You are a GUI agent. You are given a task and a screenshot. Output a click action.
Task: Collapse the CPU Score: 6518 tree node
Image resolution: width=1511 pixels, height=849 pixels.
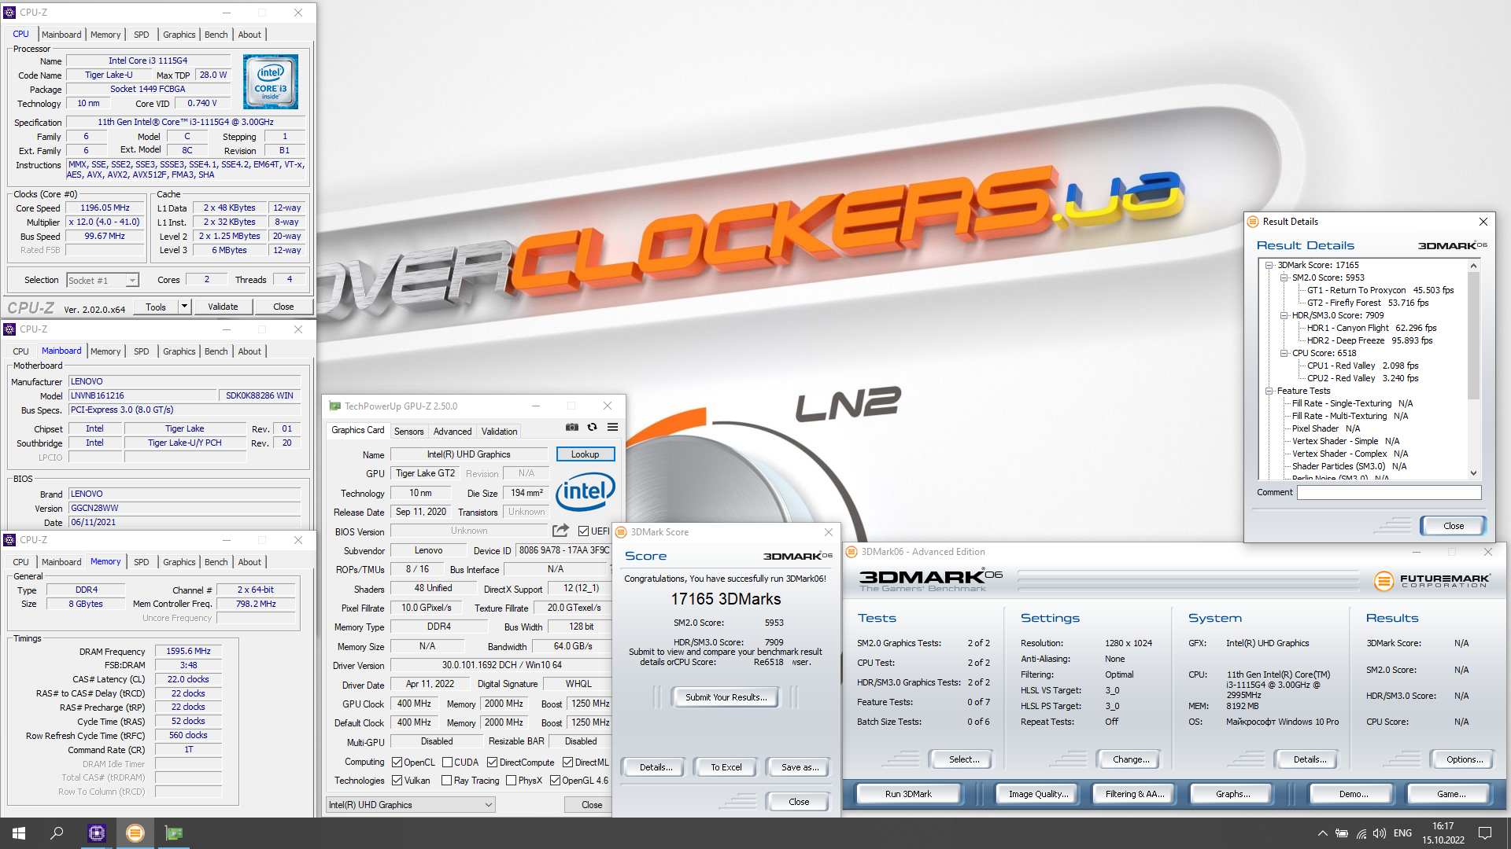pos(1284,354)
